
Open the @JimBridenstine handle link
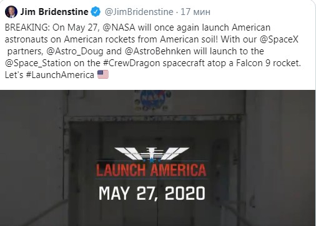(139, 12)
